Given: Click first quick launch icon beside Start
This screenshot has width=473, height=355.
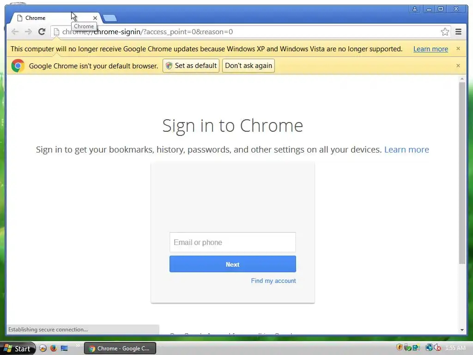Looking at the screenshot, I should pyautogui.click(x=43, y=348).
